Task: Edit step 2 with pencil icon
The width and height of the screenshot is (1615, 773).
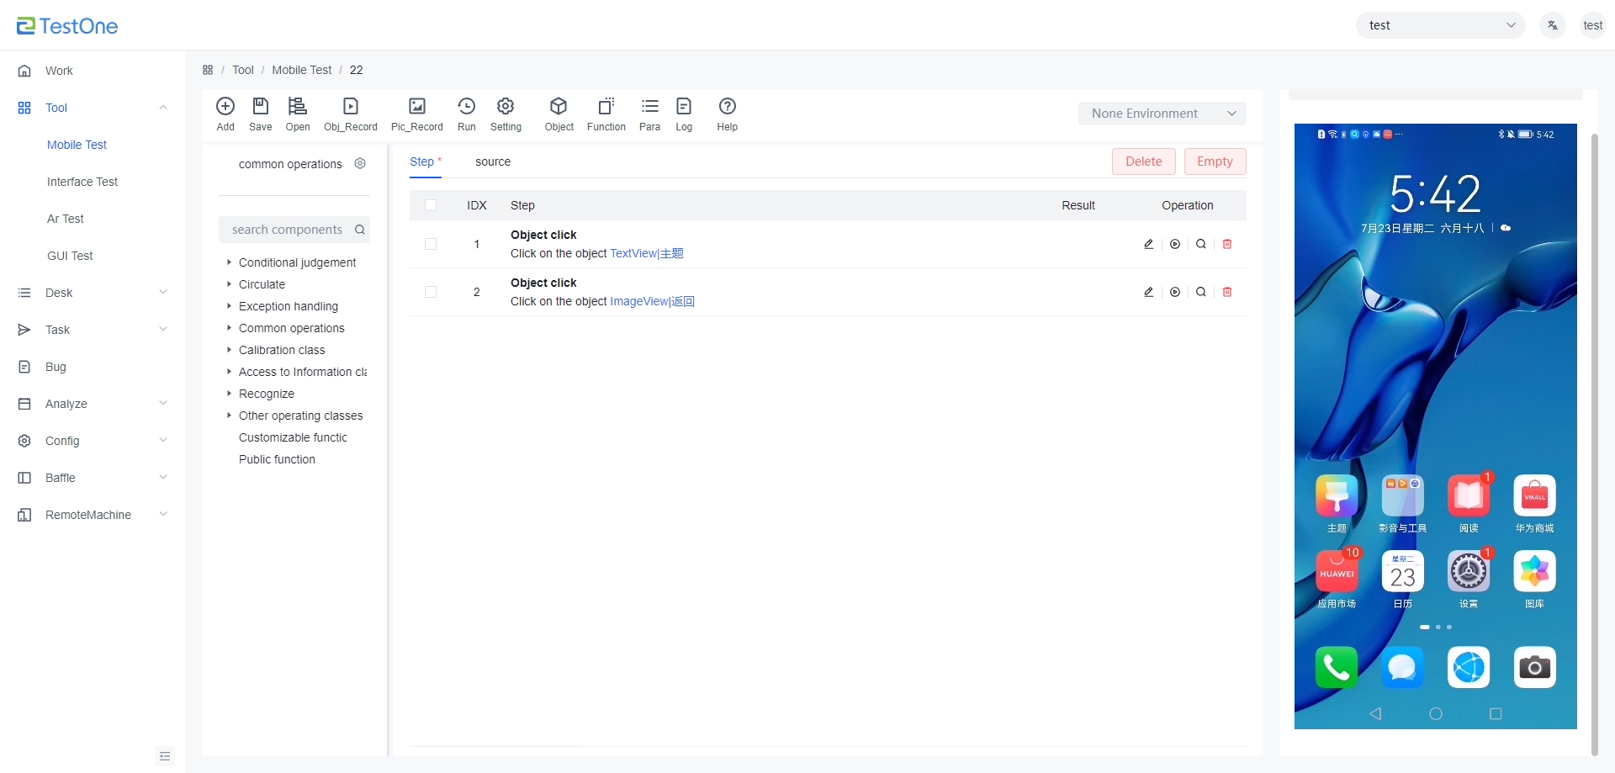Action: (1149, 292)
